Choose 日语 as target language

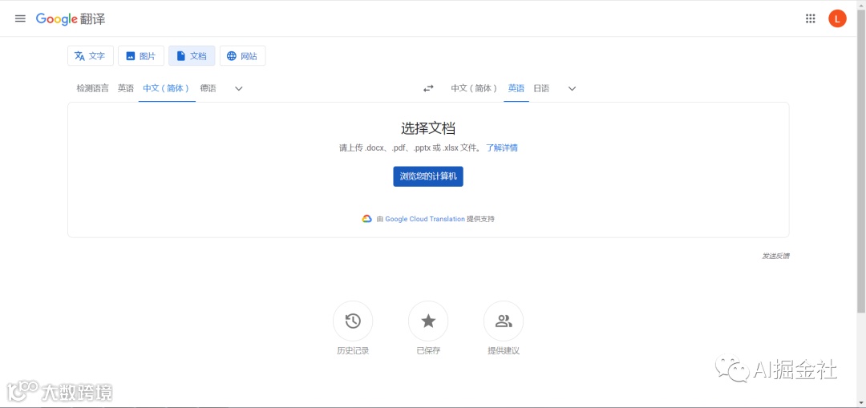pyautogui.click(x=541, y=88)
